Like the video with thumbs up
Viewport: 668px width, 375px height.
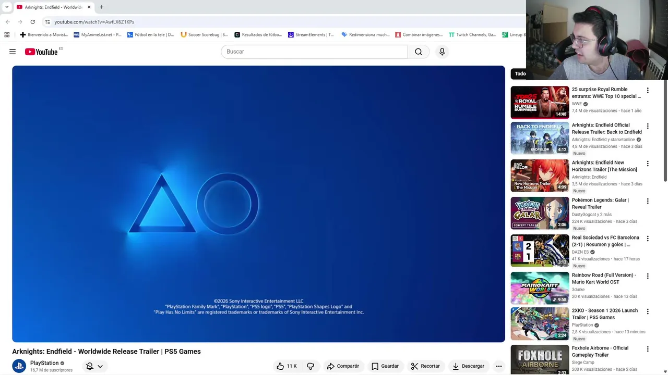287,366
